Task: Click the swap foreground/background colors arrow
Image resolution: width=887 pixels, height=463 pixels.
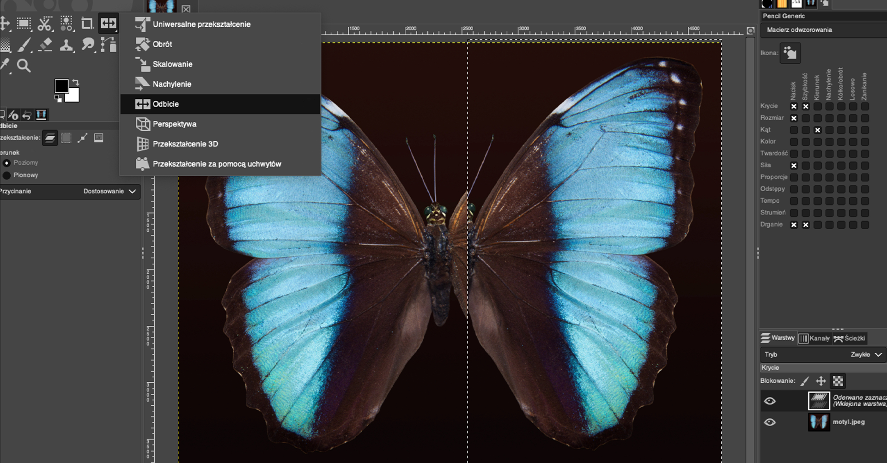Action: click(x=76, y=82)
